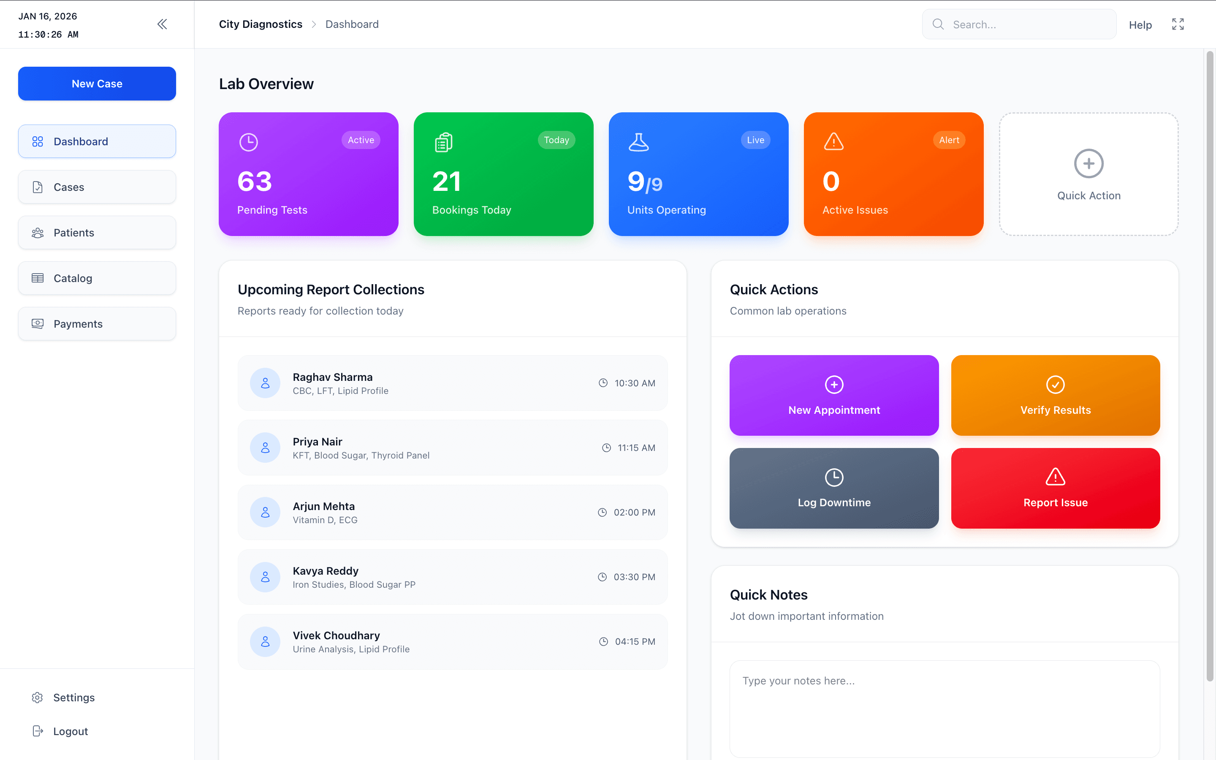Open Cases from the sidebar

tap(97, 187)
